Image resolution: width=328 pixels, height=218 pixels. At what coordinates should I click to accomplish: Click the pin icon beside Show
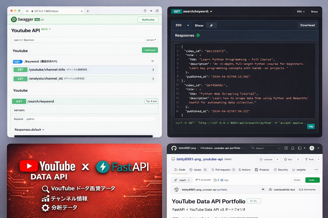(211, 25)
